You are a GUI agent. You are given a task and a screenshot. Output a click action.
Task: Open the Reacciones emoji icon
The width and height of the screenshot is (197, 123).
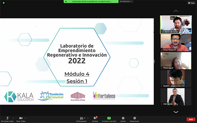[x=135, y=118]
